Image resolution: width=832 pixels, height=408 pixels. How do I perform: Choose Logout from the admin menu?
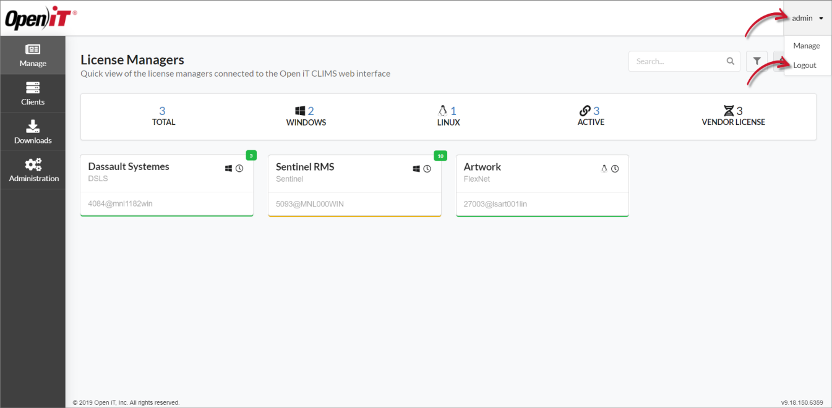[x=805, y=66]
